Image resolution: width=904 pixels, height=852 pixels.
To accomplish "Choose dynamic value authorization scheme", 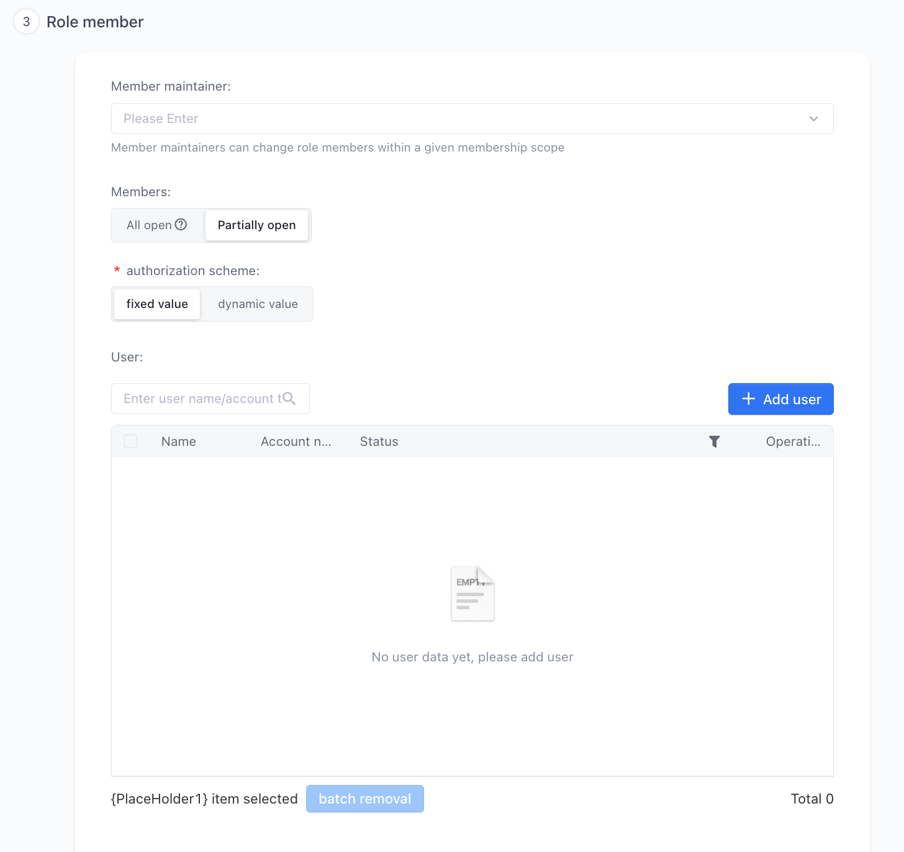I will [258, 304].
